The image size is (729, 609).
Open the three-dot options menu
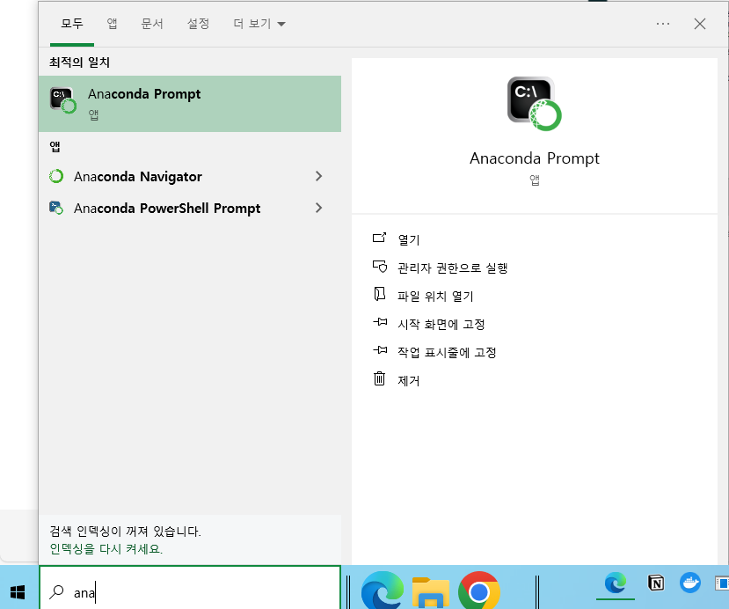[x=663, y=24]
